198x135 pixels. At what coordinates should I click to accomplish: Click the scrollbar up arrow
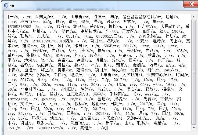point(194,17)
